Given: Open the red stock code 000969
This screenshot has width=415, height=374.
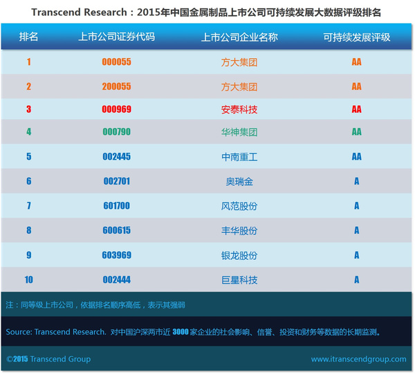Looking at the screenshot, I should 116,109.
